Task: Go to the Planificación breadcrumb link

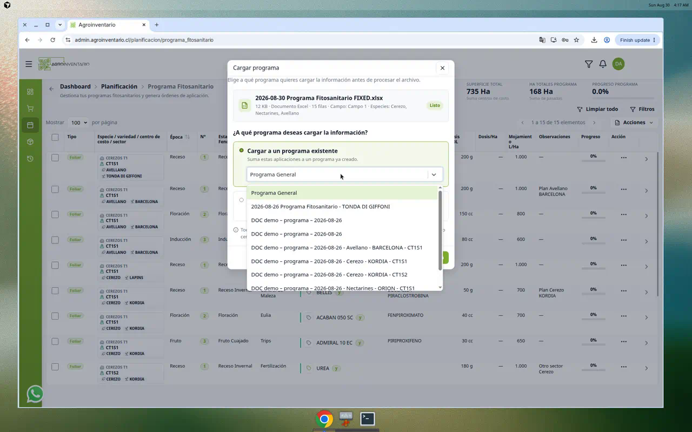Action: [x=119, y=86]
